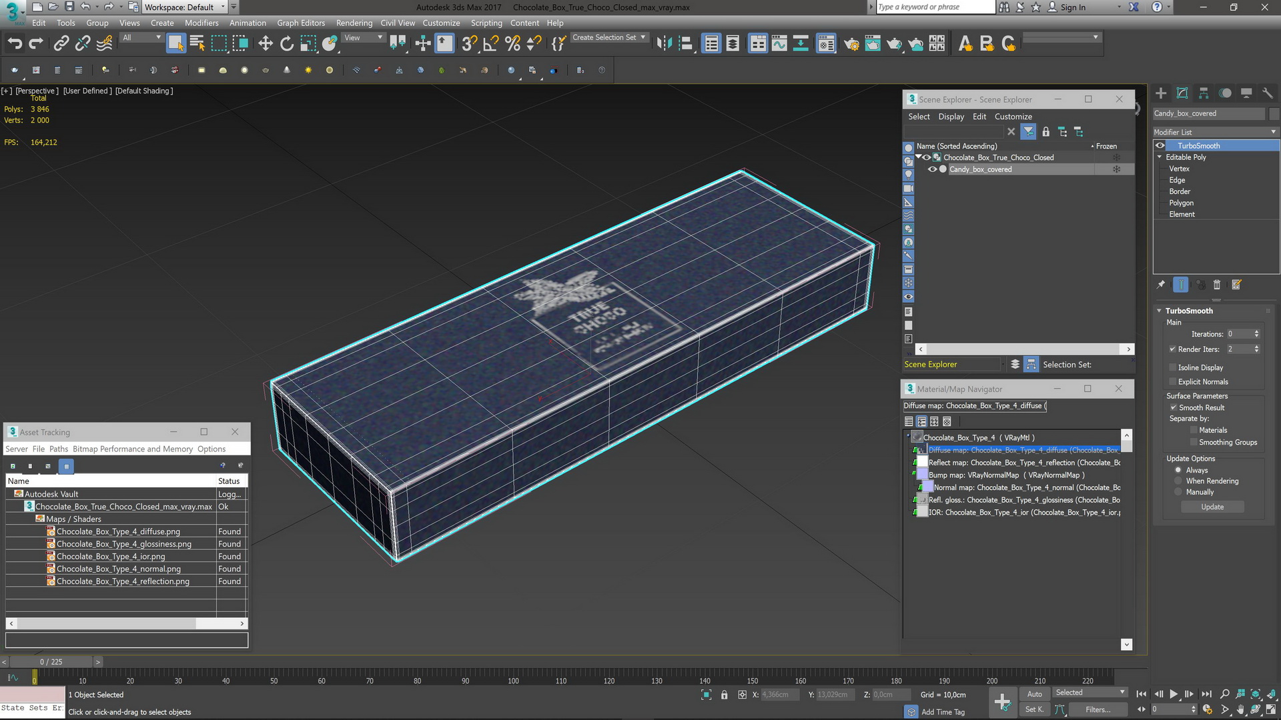This screenshot has height=720, width=1281.
Task: Toggle the Angle Snap icon
Action: click(491, 44)
